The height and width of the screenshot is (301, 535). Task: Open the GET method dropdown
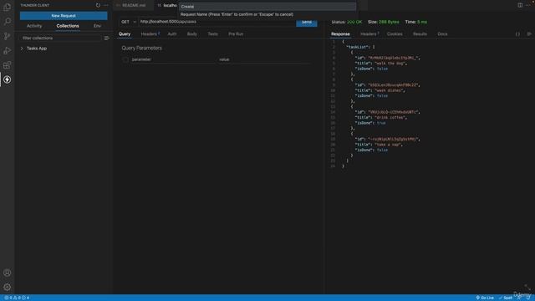tap(129, 22)
